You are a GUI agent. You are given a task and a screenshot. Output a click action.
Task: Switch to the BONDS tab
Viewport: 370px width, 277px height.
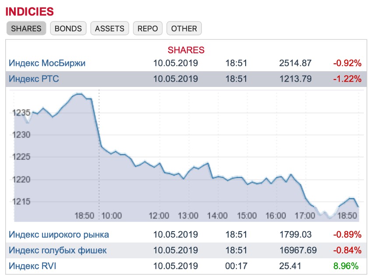click(68, 28)
